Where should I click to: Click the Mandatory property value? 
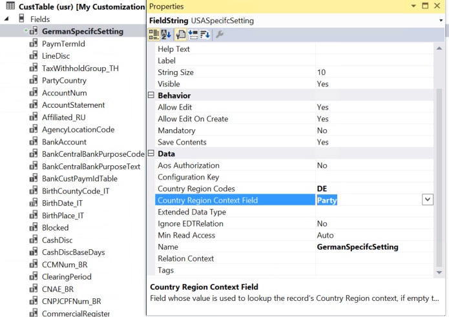pos(375,130)
